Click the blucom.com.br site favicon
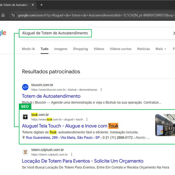Screen dimensions: 175x175 [x=25, y=87]
